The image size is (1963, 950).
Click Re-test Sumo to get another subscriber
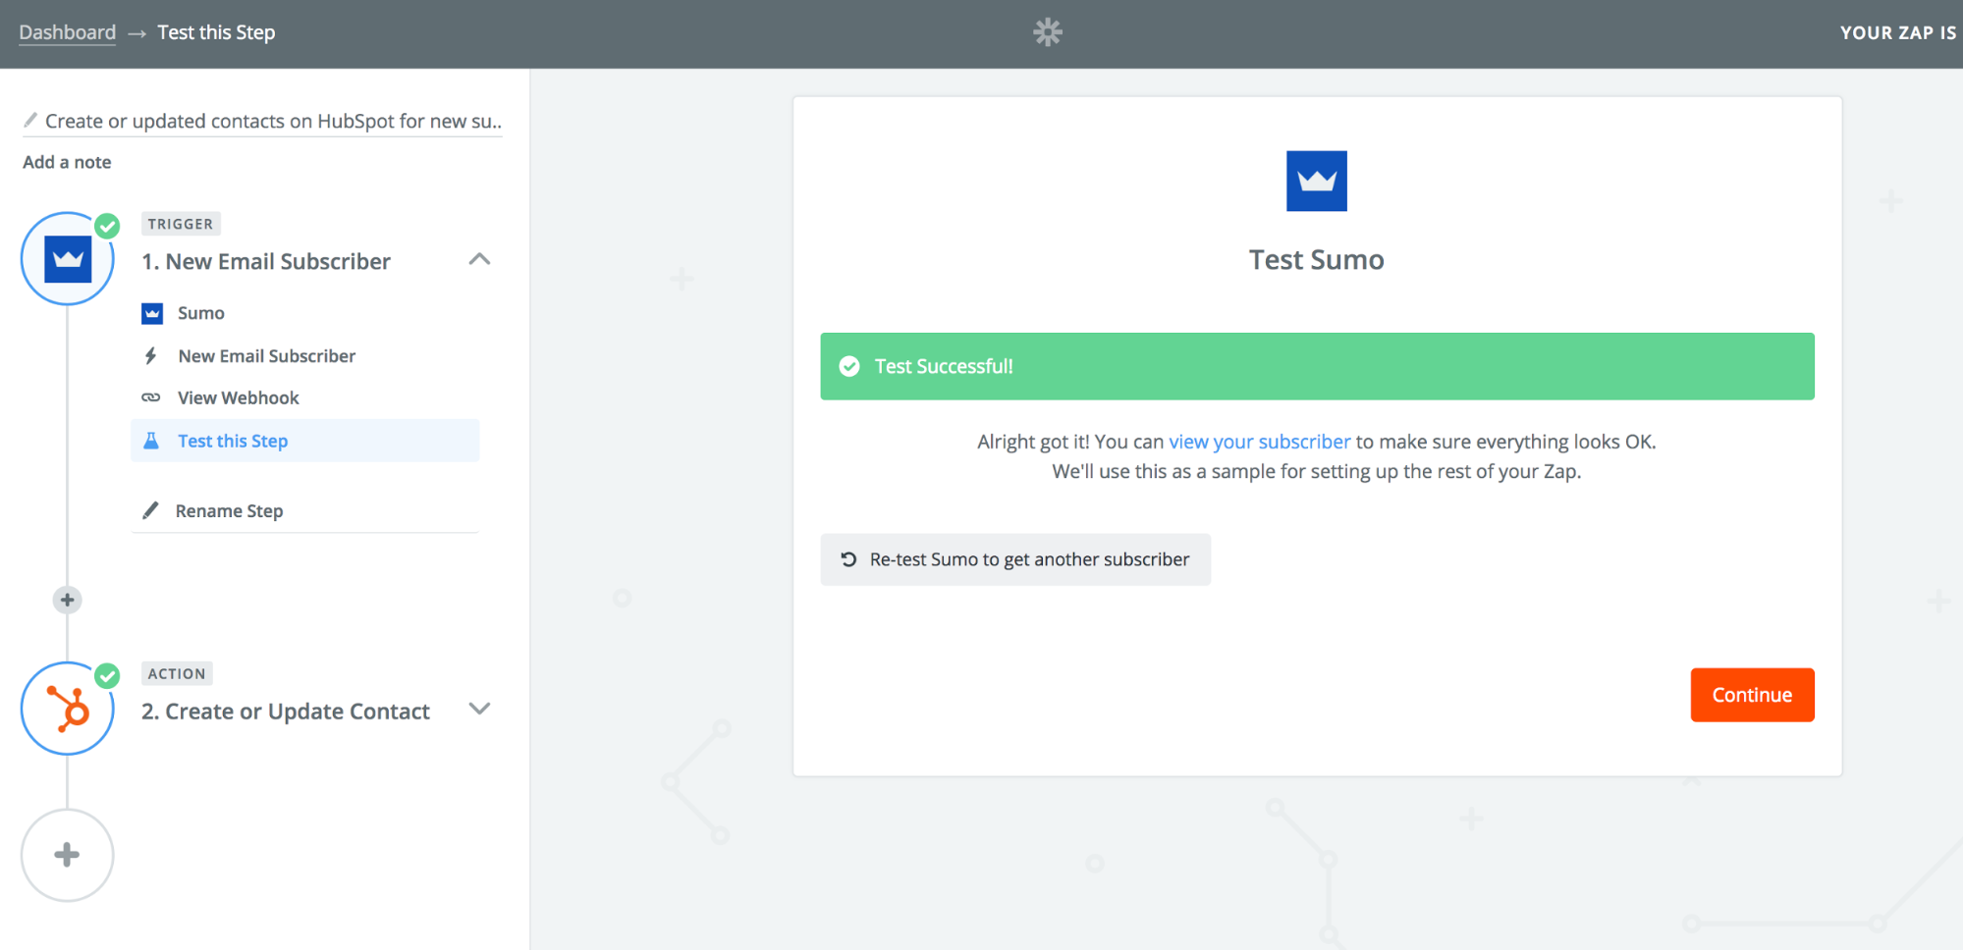click(x=1015, y=559)
